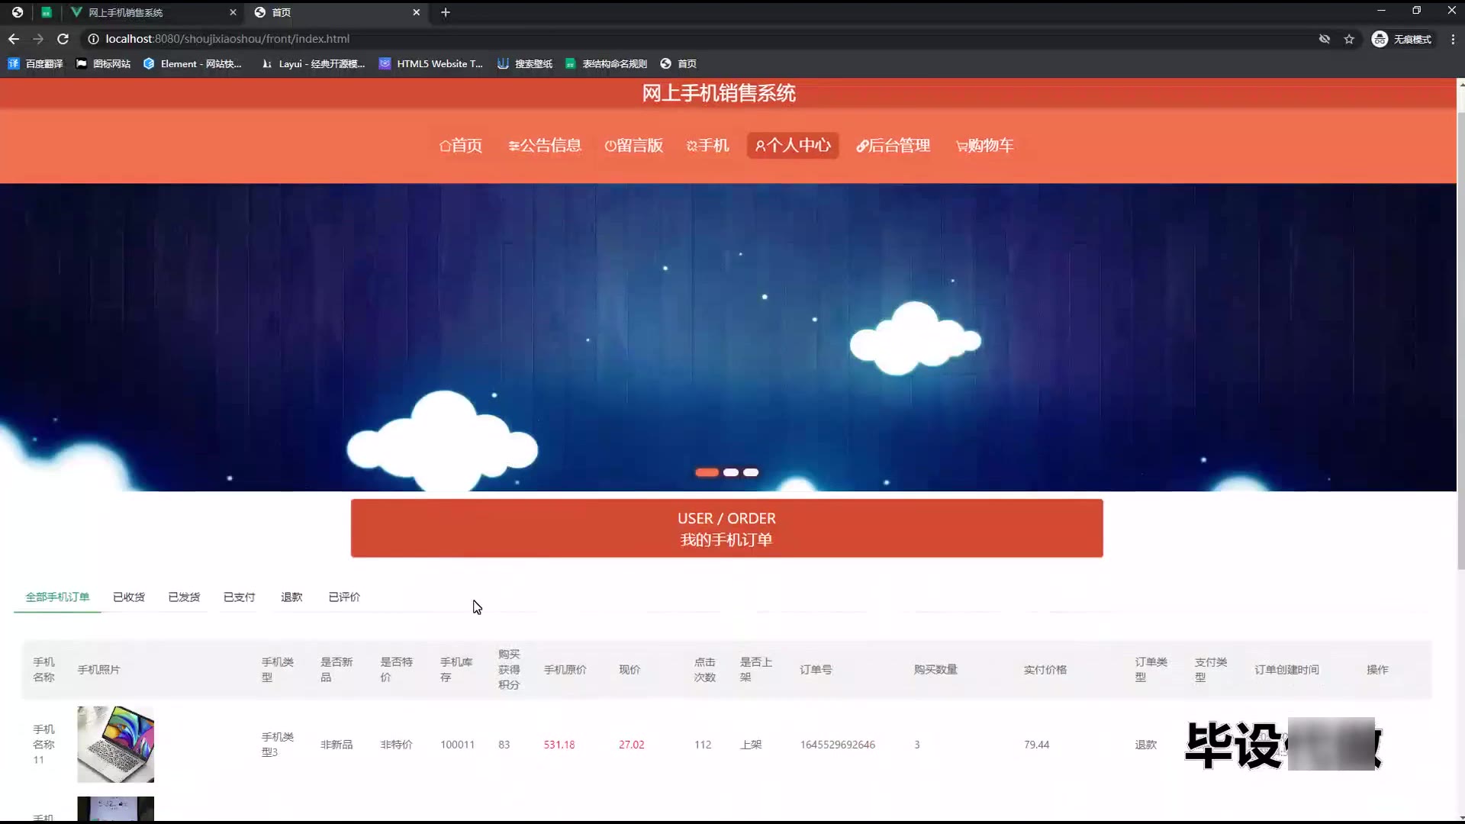Open the 表结构命名规则 bookmark
1465x824 pixels.
coord(607,64)
